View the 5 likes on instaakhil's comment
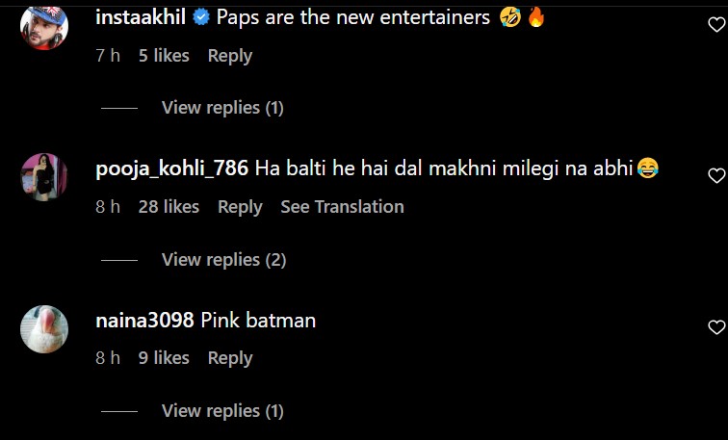The width and height of the screenshot is (728, 440). (164, 56)
